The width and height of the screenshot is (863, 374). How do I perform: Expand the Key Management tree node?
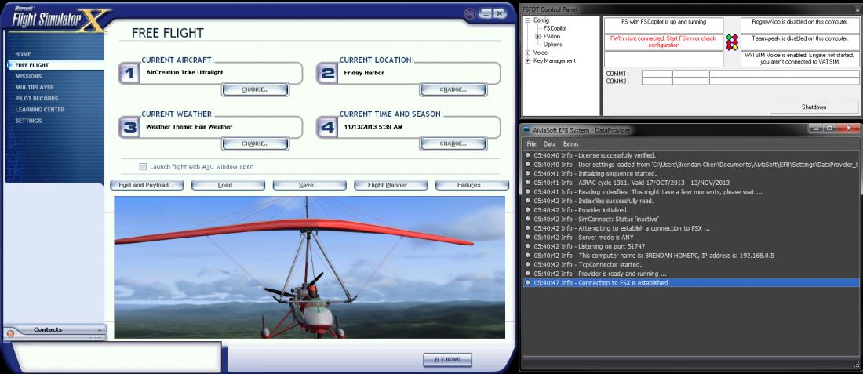[528, 61]
